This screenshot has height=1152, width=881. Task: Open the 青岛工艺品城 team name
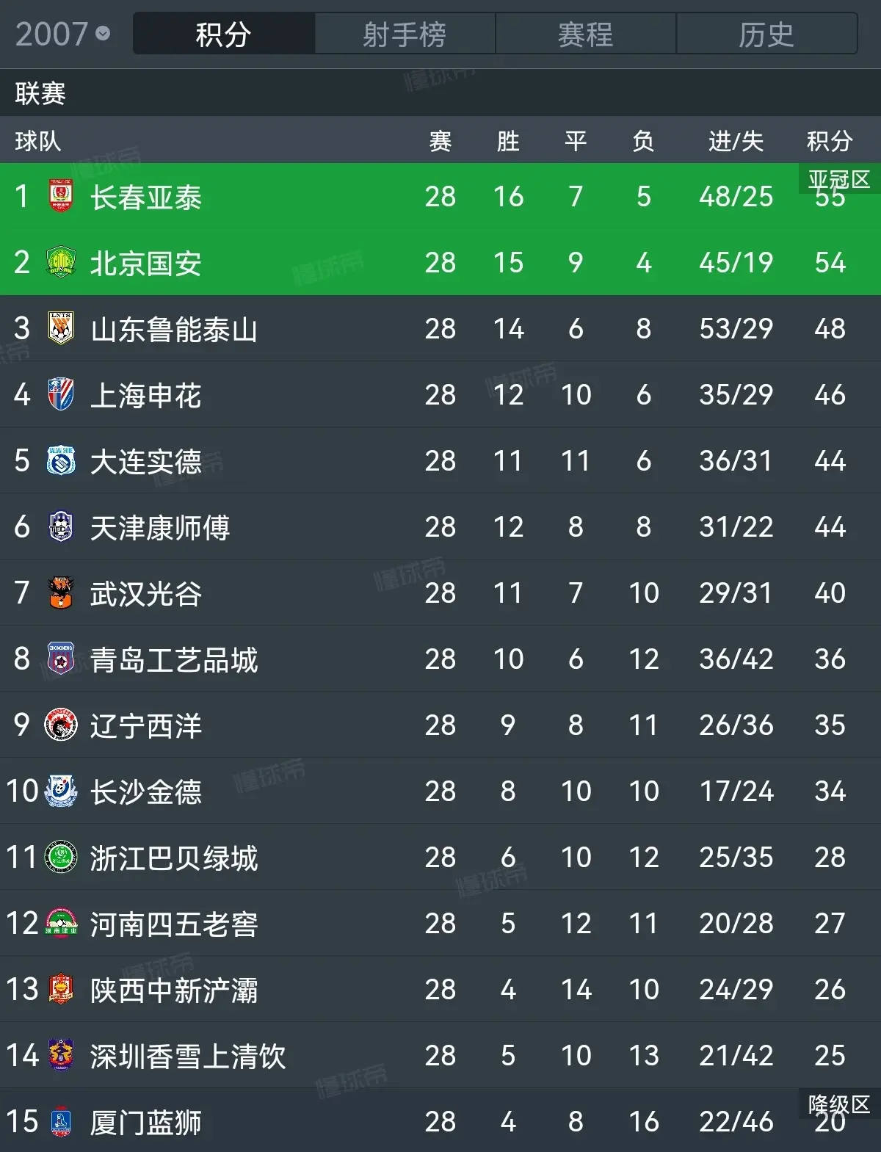point(174,659)
